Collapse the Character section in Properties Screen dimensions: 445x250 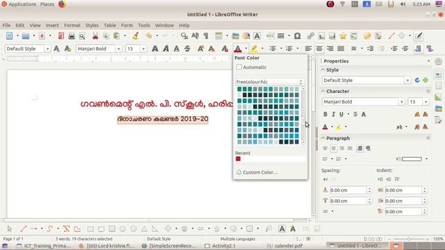pos(323,91)
